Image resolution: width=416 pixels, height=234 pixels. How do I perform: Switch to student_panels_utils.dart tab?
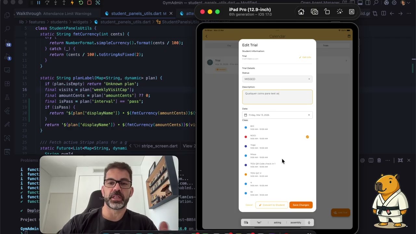point(136,14)
